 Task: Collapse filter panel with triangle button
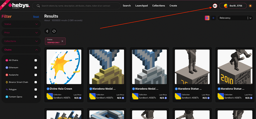pos(47,31)
